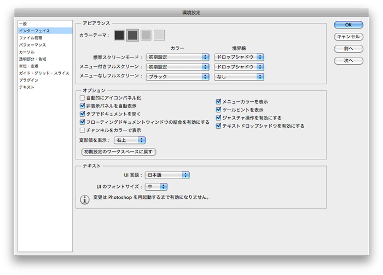
Task: Click the 環境設定 dialog title bar
Action: tap(191, 13)
